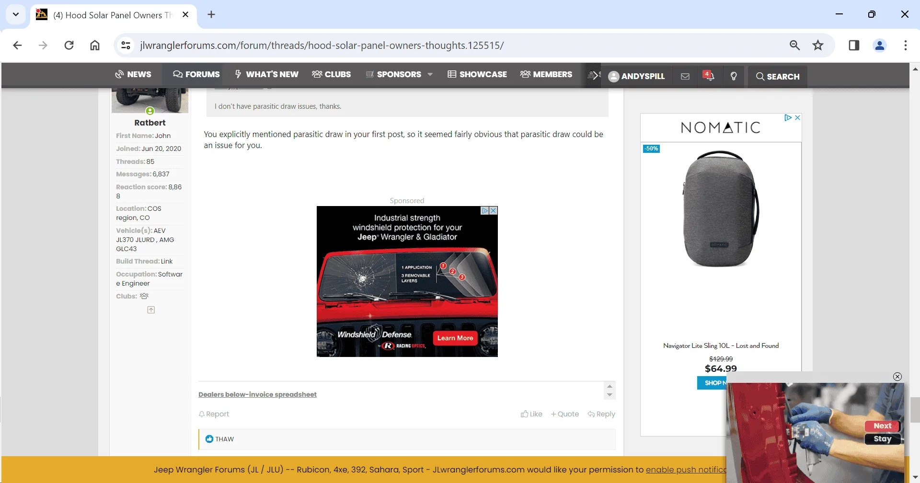Open the MEMBERS page
The image size is (920, 483).
[546, 74]
